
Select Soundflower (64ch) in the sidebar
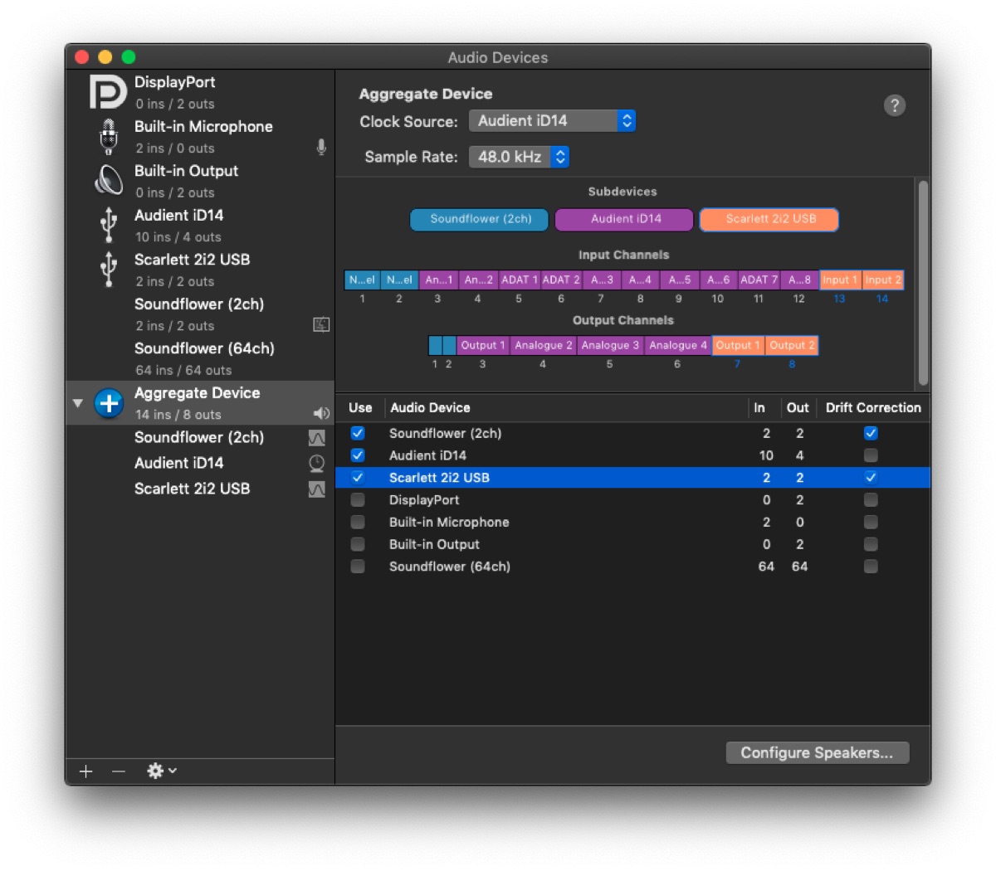(x=200, y=358)
